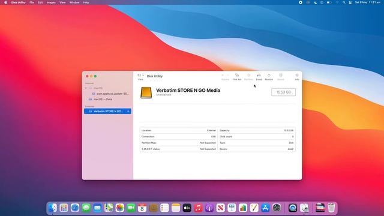Open Safari from the Dock
The image size is (384, 216).
(75, 208)
